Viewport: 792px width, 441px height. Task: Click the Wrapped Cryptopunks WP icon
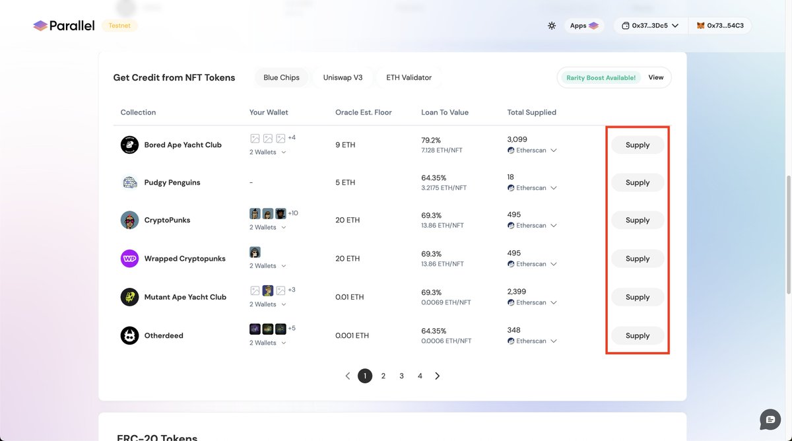(x=129, y=258)
